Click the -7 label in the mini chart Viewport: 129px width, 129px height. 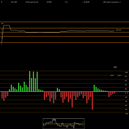tap(83, 122)
